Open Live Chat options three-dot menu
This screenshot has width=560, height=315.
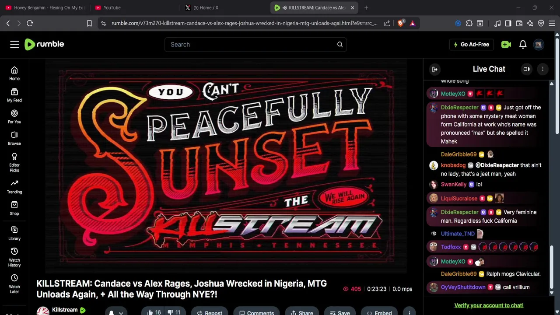pos(543,69)
